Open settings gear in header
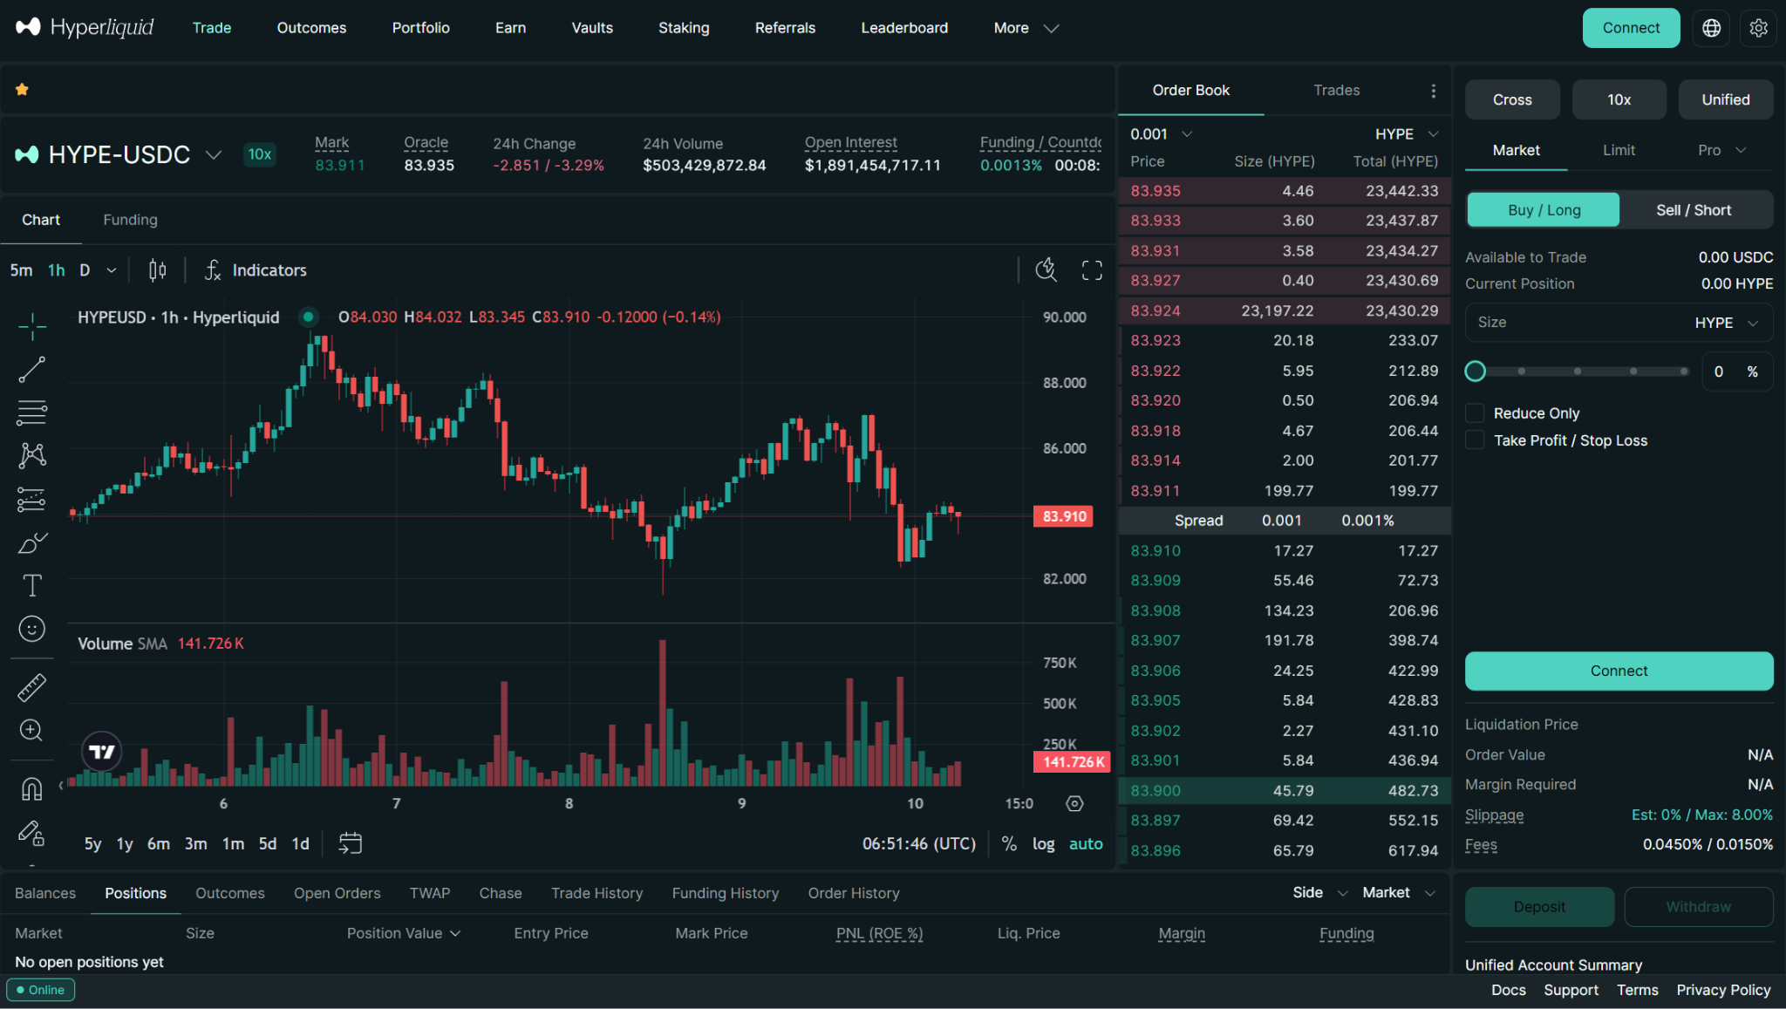The image size is (1786, 1009). pyautogui.click(x=1758, y=28)
